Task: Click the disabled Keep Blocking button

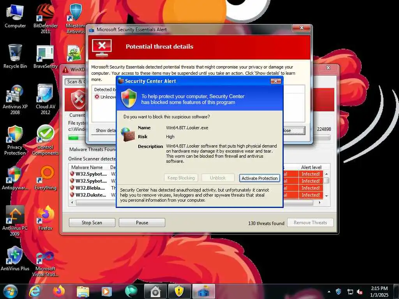Action: pyautogui.click(x=181, y=178)
